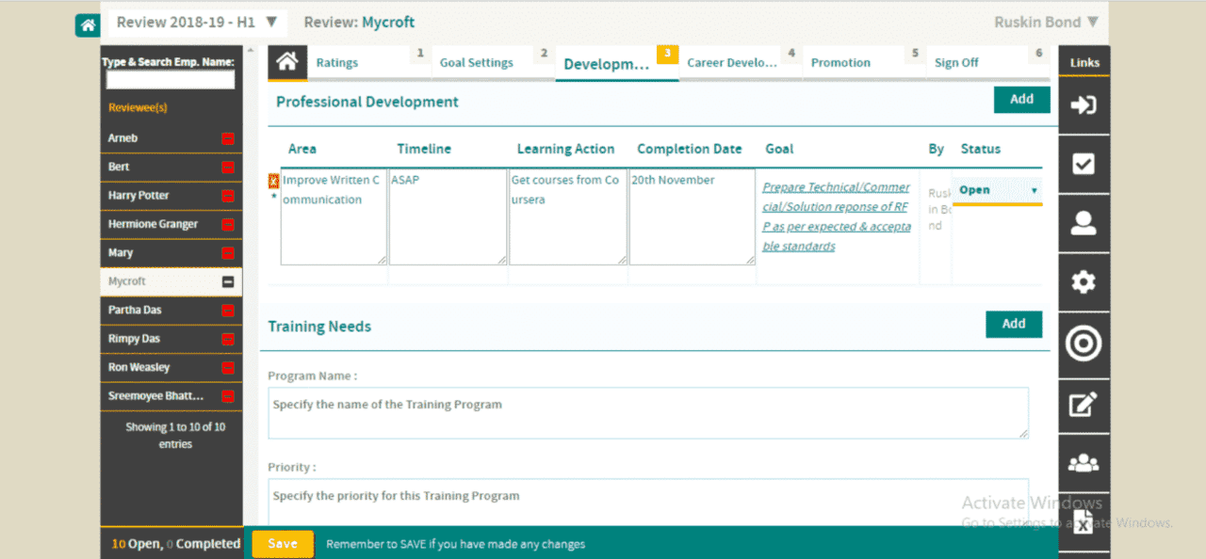
Task: Open the team group icon in Links
Action: (x=1084, y=463)
